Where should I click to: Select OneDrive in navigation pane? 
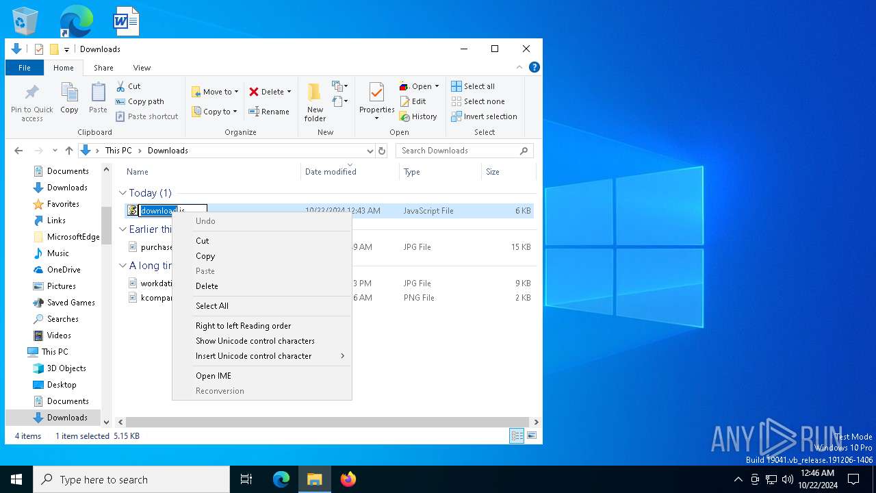point(64,270)
